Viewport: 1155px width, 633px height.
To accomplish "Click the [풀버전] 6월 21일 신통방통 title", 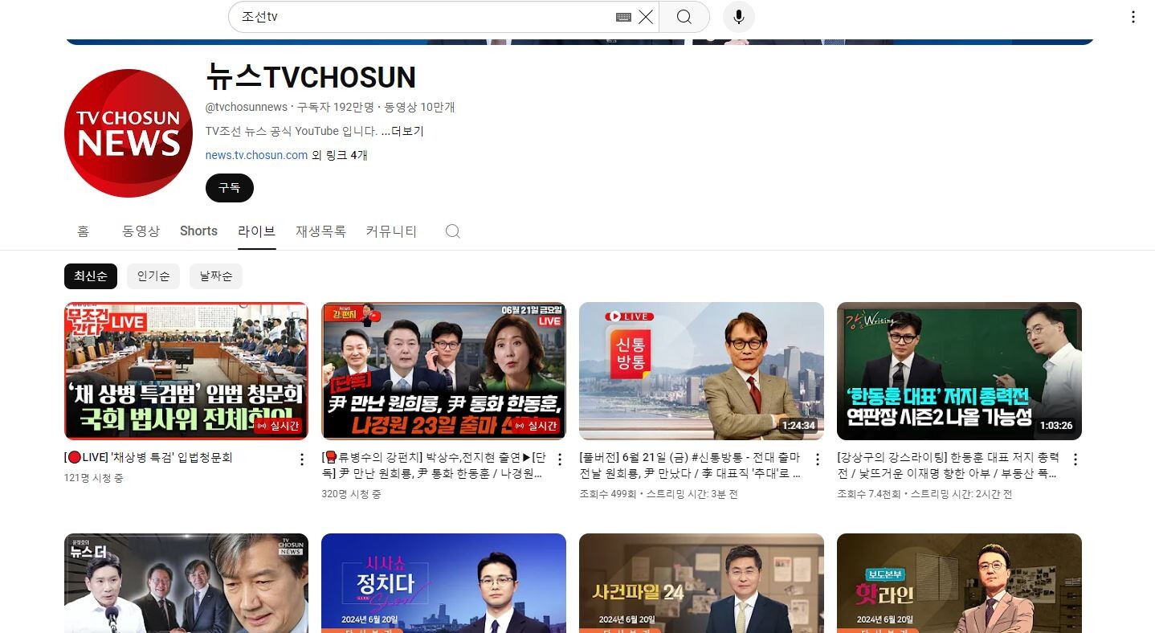I will pyautogui.click(x=690, y=466).
